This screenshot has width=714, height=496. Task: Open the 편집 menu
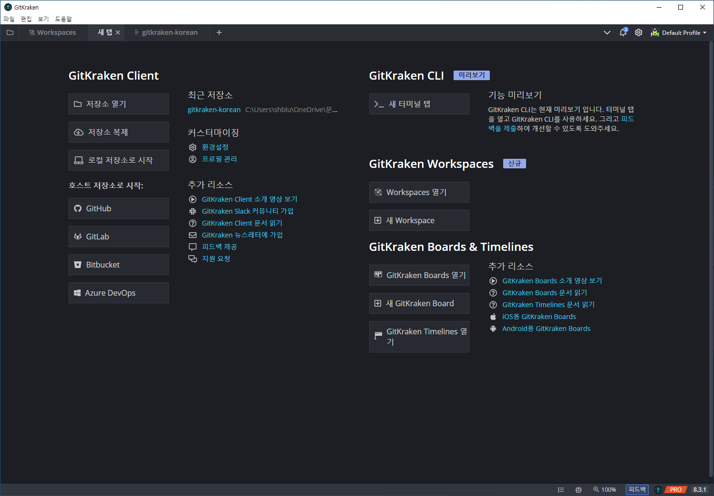(26, 19)
